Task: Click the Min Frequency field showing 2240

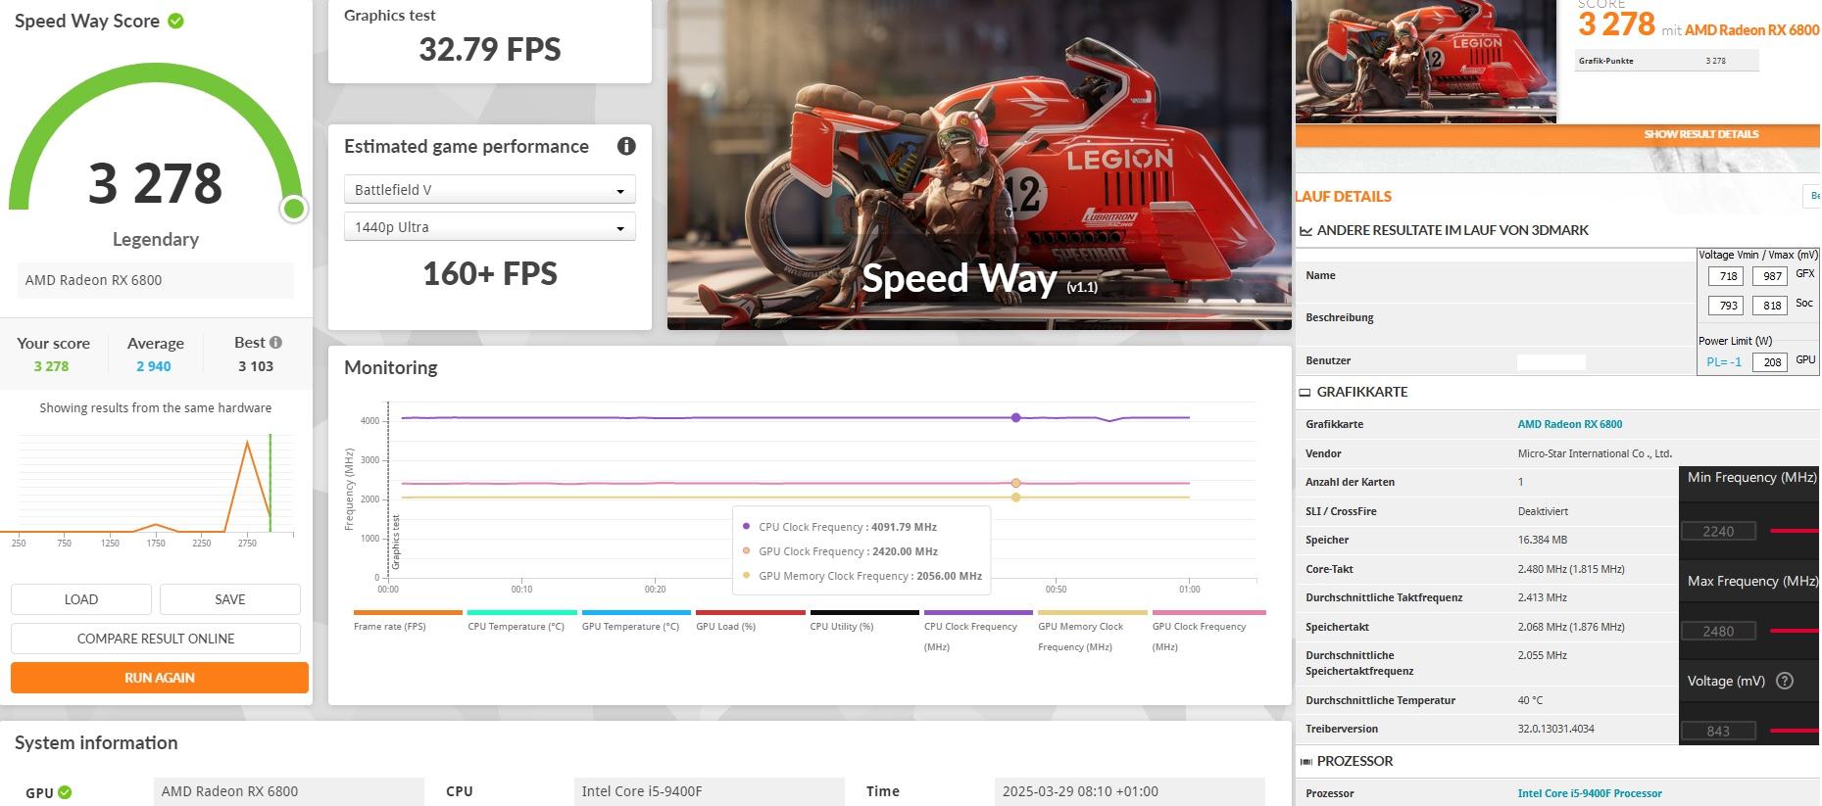Action: coord(1718,532)
